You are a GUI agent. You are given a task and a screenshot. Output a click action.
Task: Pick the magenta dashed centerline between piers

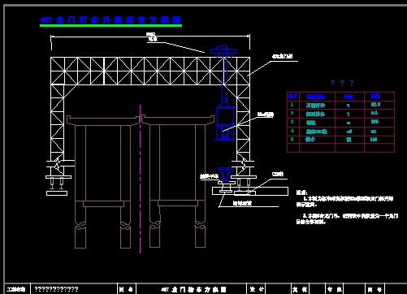click(141, 179)
